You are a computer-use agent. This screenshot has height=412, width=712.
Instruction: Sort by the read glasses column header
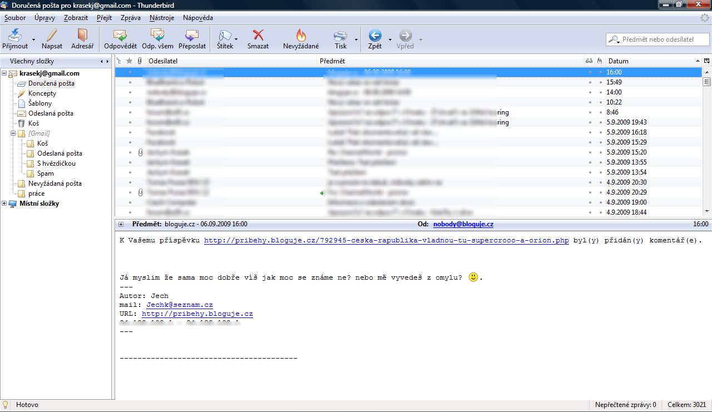click(x=590, y=61)
